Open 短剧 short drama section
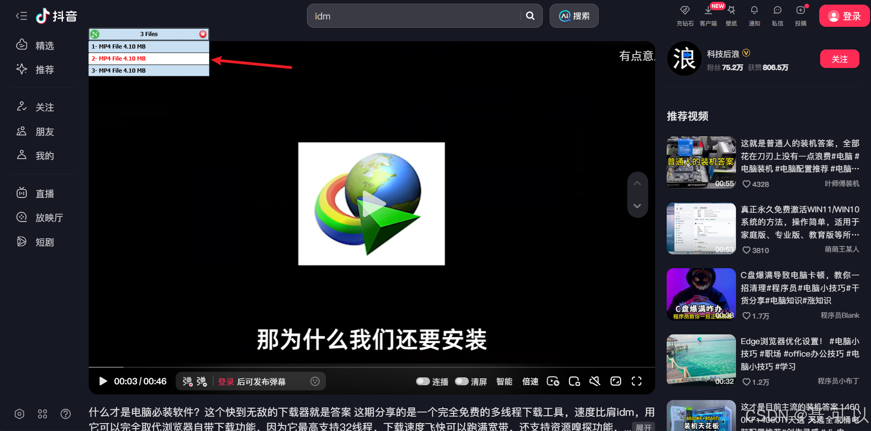The height and width of the screenshot is (431, 871). (x=36, y=242)
